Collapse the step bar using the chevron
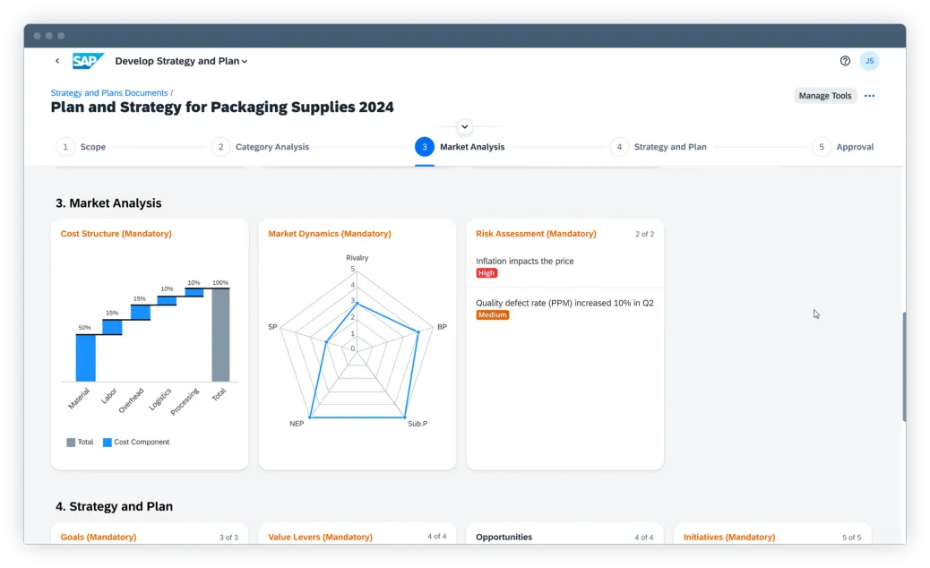 (464, 126)
